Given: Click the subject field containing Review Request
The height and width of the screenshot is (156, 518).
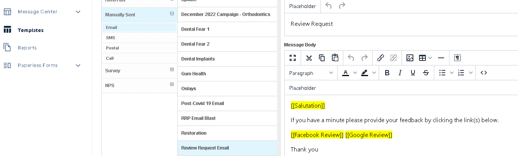Looking at the screenshot, I should (x=400, y=24).
